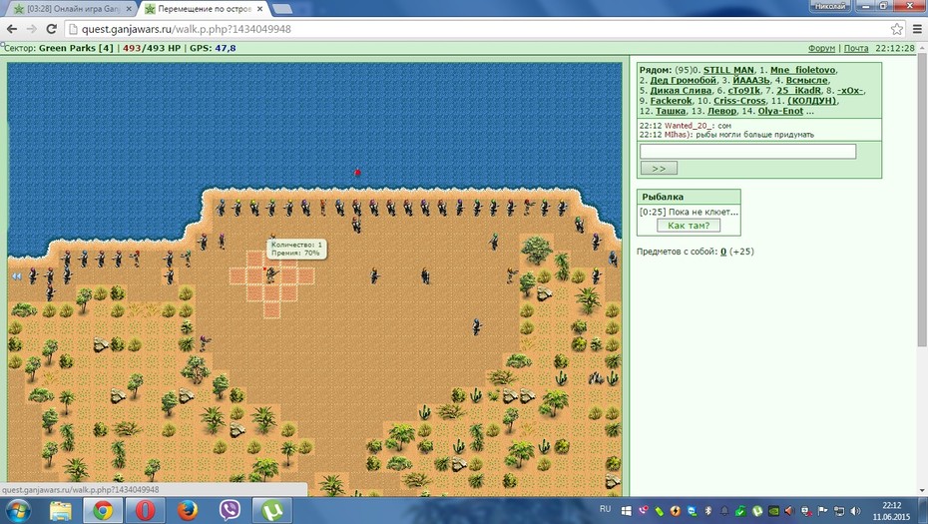The width and height of the screenshot is (928, 524).
Task: Open the Форум link
Action: click(x=821, y=48)
